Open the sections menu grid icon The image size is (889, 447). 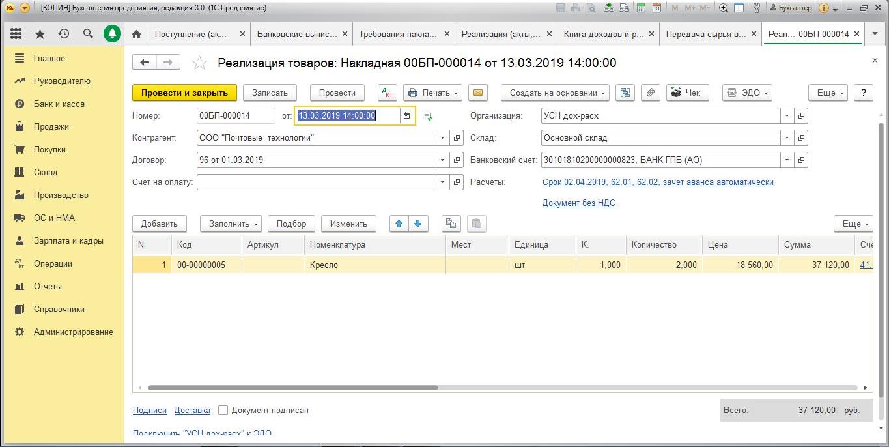point(16,34)
